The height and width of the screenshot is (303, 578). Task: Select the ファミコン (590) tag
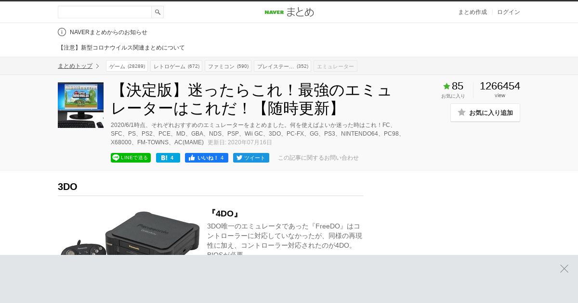228,66
